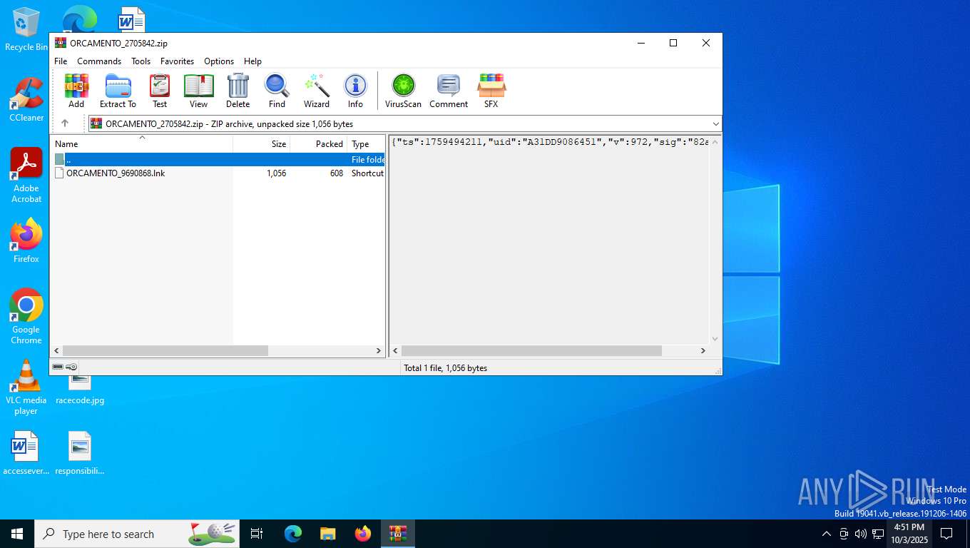Start VirusScan on the archive
Screen dimensions: 970x548
403,91
